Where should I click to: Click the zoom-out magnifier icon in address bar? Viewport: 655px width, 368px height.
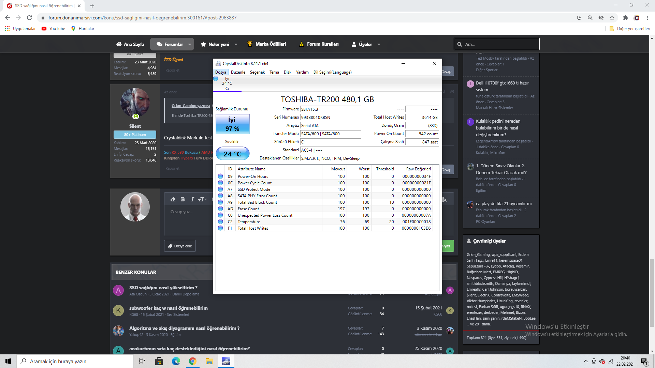click(590, 18)
